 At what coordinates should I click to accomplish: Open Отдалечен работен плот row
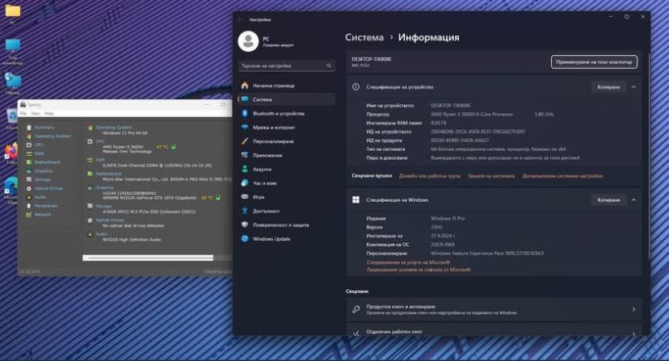[x=494, y=330]
